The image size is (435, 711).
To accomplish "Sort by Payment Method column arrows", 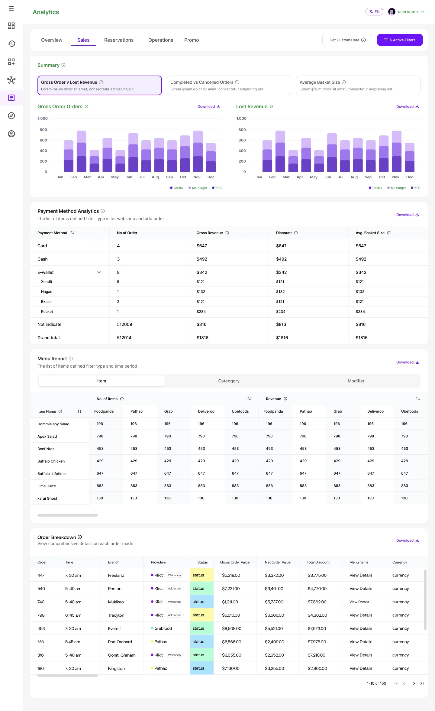I will 72,233.
